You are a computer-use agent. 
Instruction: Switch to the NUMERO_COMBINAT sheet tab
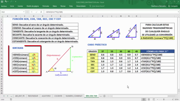[74, 96]
